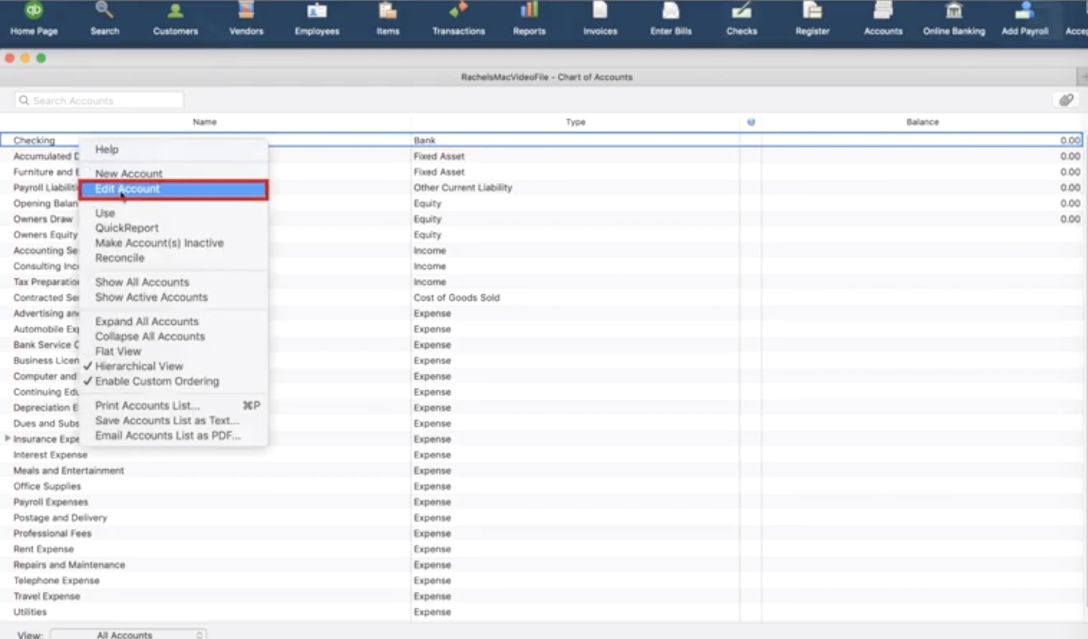Select the Rent Expense account
The width and height of the screenshot is (1088, 639).
(44, 549)
